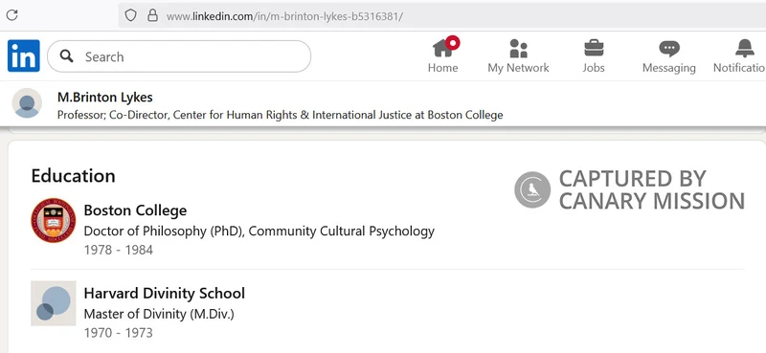Open the My Network people icon

(x=518, y=49)
